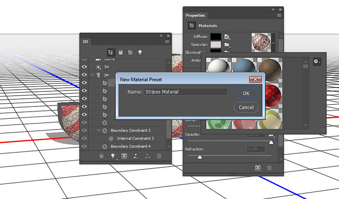Open the 3D panel flyout menu
The height and width of the screenshot is (199, 339).
click(167, 42)
